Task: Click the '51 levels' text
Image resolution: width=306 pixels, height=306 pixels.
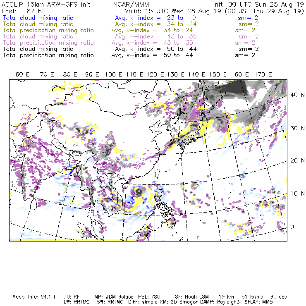Action: [x=252, y=297]
